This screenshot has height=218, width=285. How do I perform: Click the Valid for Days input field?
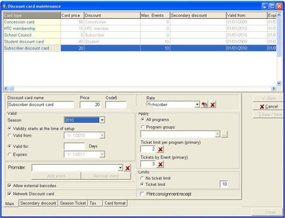coord(74,146)
